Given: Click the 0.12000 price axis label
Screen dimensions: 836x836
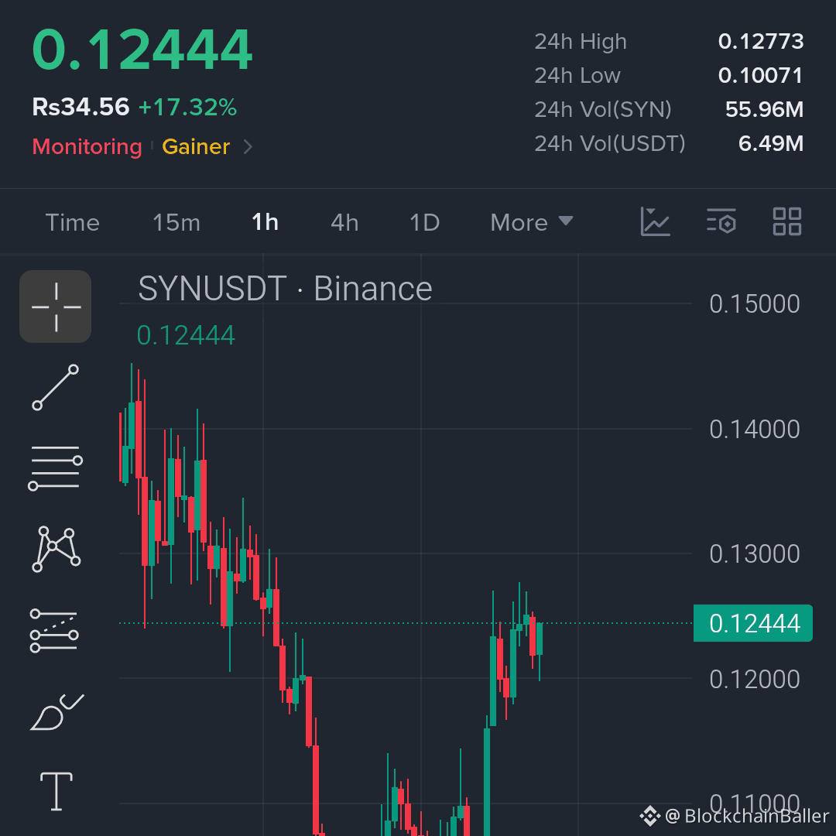Looking at the screenshot, I should (755, 680).
